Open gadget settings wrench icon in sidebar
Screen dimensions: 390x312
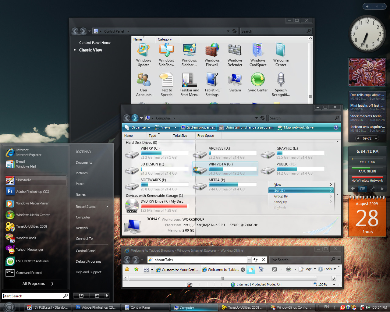pyautogui.click(x=373, y=189)
